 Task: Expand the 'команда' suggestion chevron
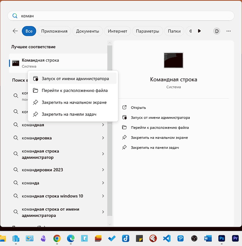point(103,183)
